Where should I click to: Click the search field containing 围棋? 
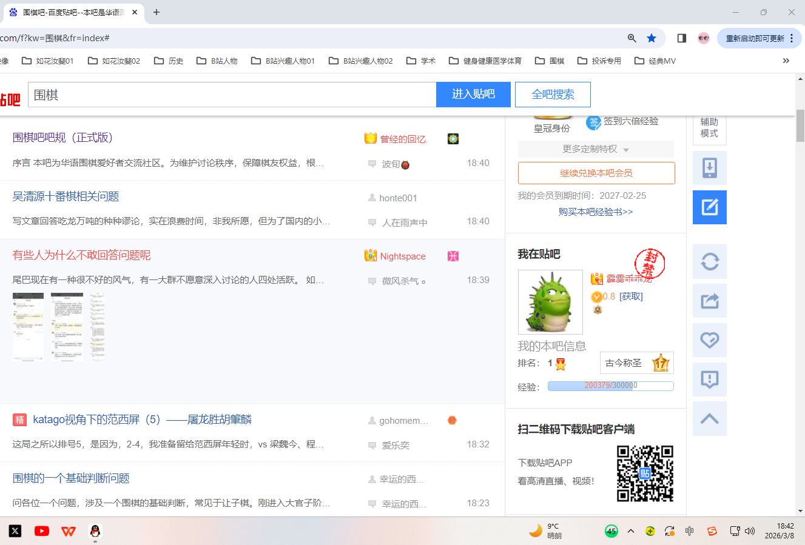click(x=232, y=95)
